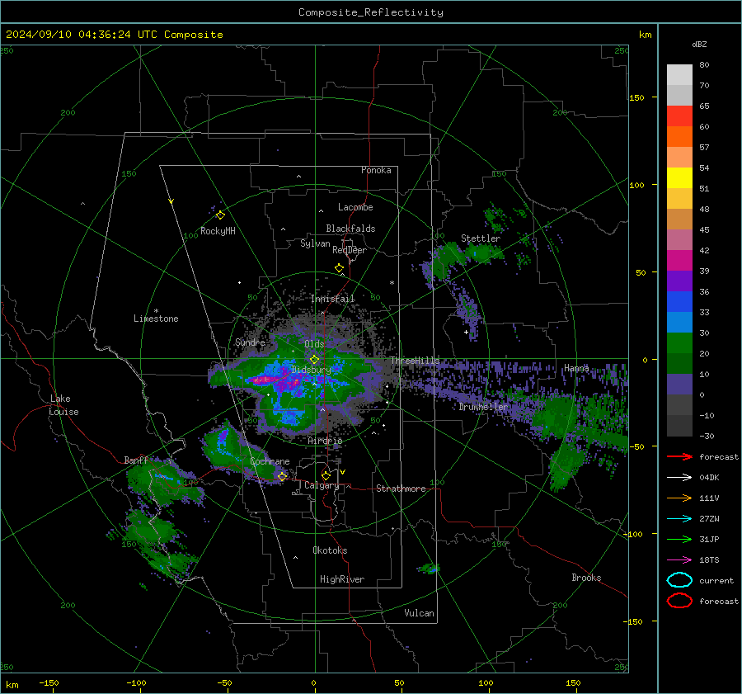
Task: Pick the light blue 30–33 dBZ swatch
Action: (x=679, y=322)
